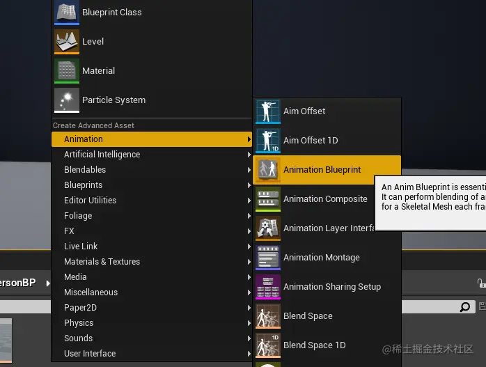Open the Media submenu
The height and width of the screenshot is (367, 486).
coord(152,277)
